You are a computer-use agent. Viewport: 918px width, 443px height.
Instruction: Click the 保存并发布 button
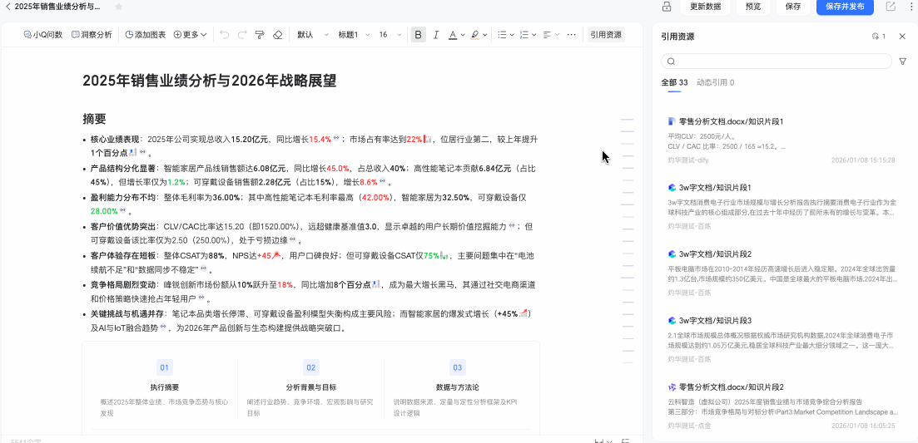pos(845,7)
